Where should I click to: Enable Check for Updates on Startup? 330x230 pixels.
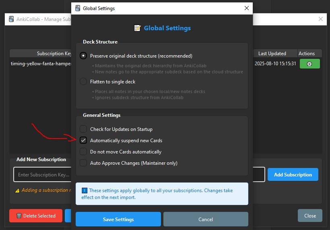click(x=83, y=129)
